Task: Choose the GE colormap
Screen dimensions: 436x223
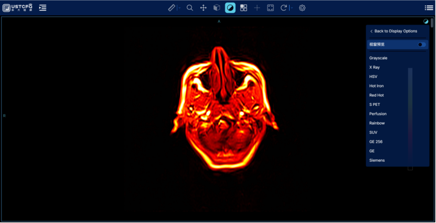Action: [x=372, y=151]
